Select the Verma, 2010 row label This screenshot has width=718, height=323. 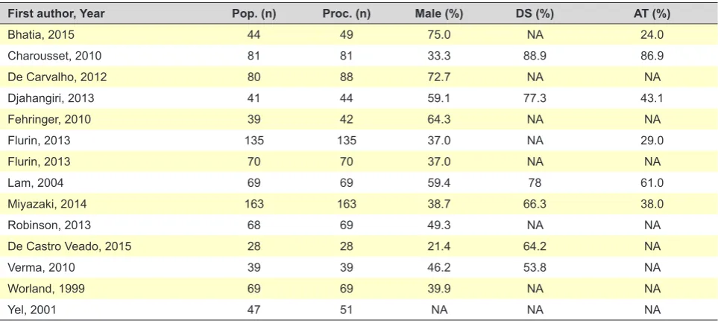[41, 267]
